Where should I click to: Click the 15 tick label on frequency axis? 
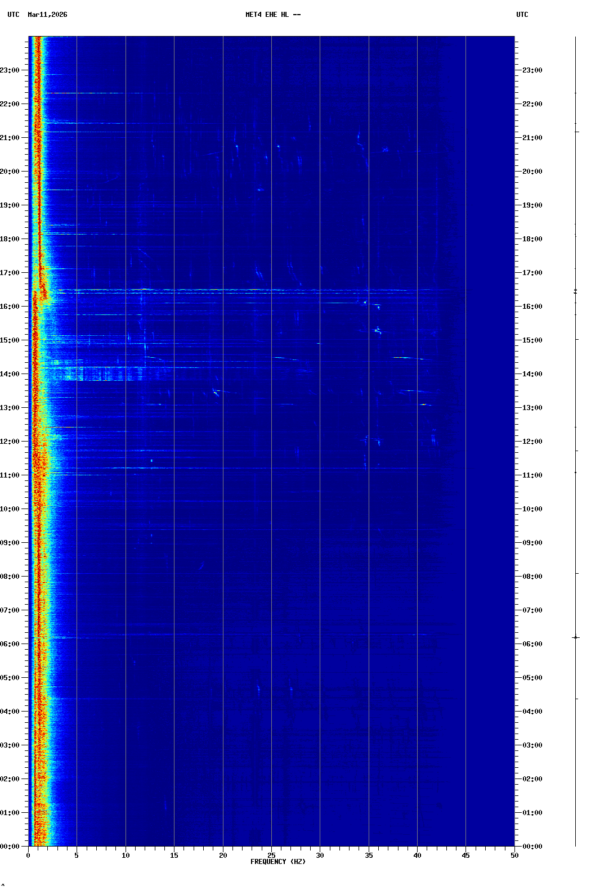174,855
